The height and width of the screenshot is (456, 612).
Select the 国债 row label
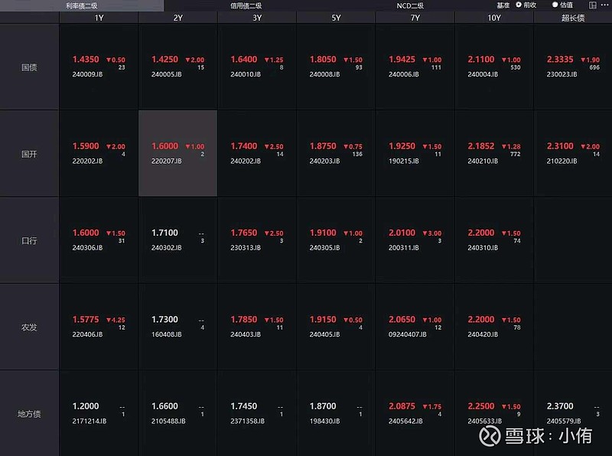pos(29,67)
